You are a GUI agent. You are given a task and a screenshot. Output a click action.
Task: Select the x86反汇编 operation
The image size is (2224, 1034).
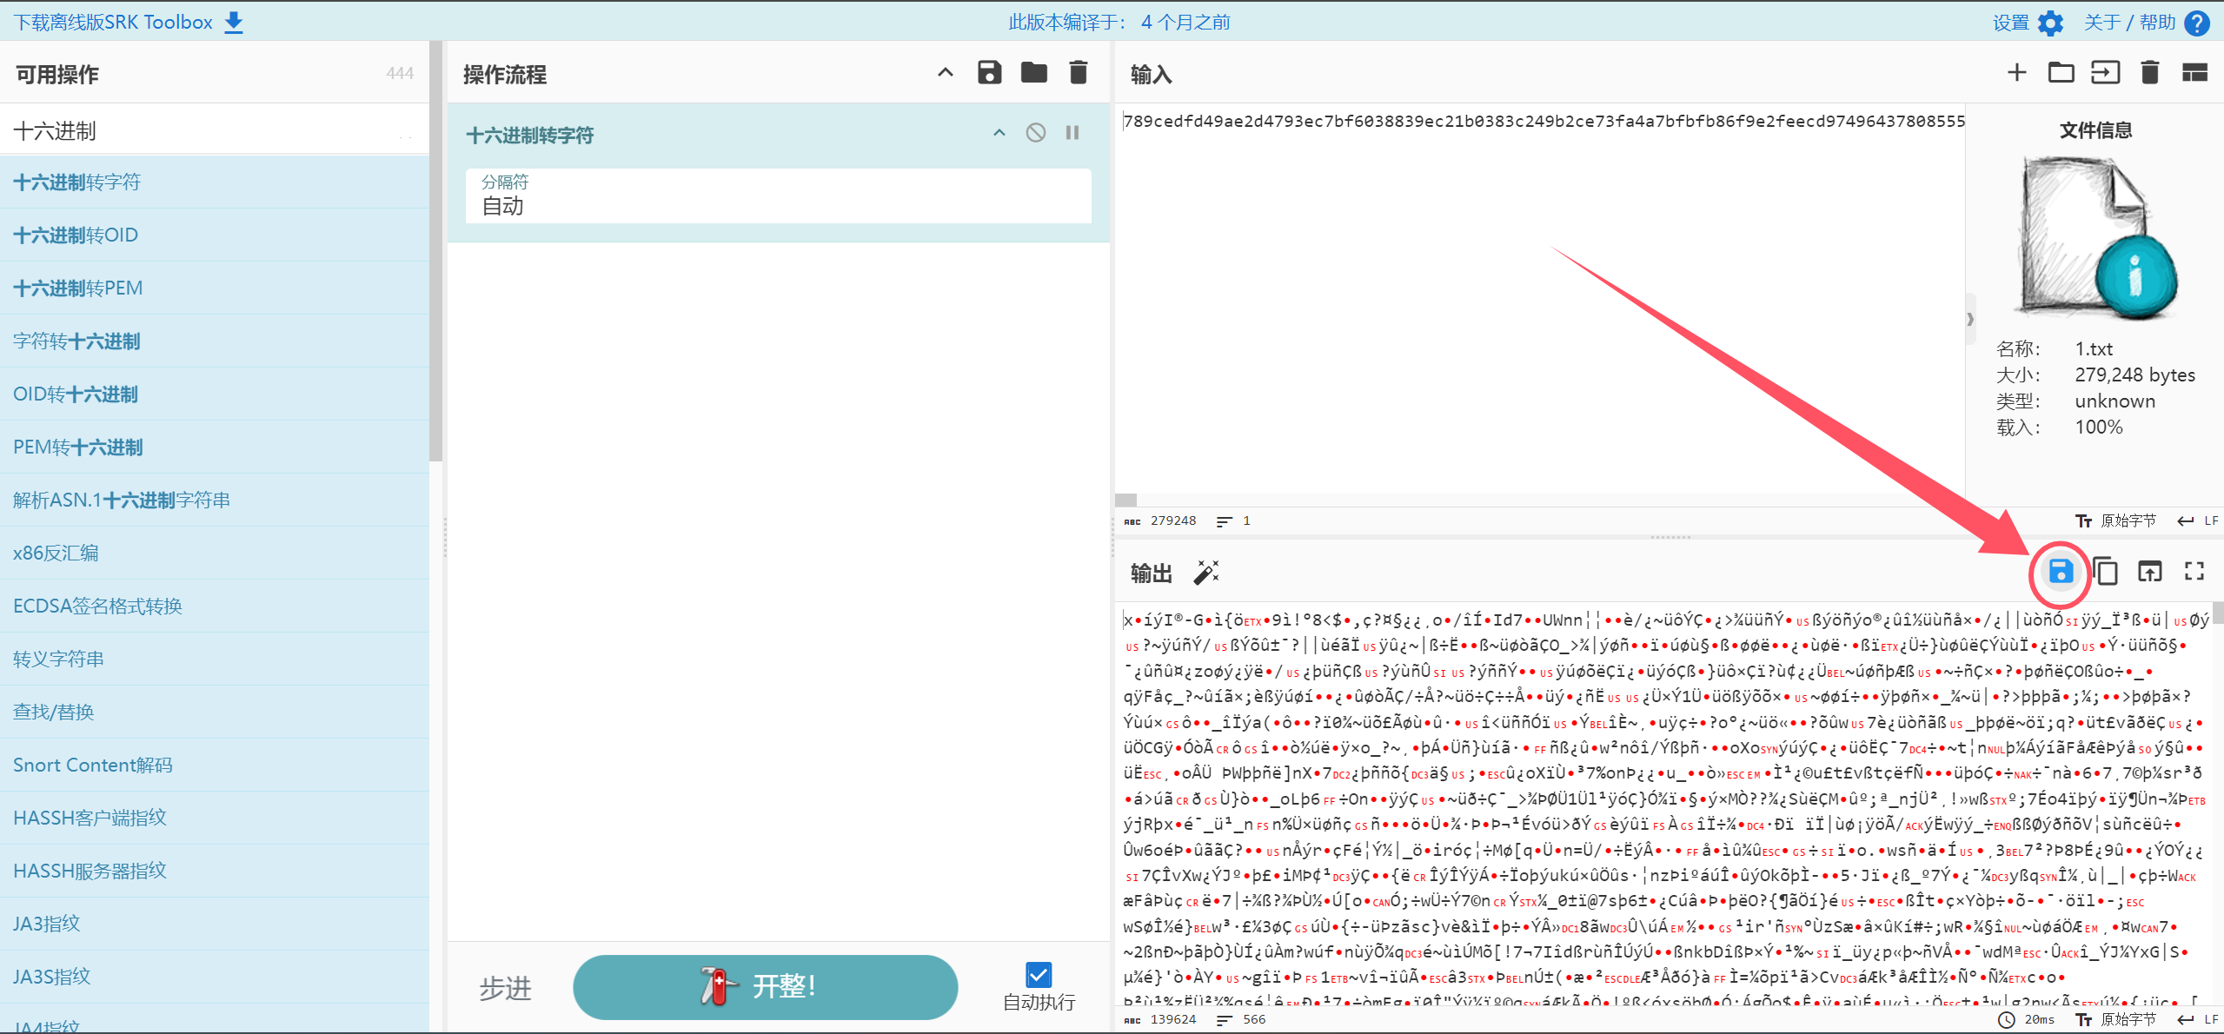[x=56, y=553]
